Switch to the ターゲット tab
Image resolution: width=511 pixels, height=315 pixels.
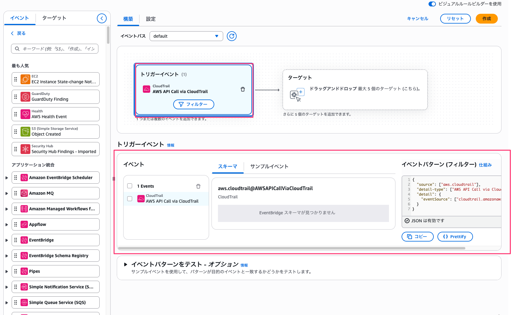[x=54, y=18]
